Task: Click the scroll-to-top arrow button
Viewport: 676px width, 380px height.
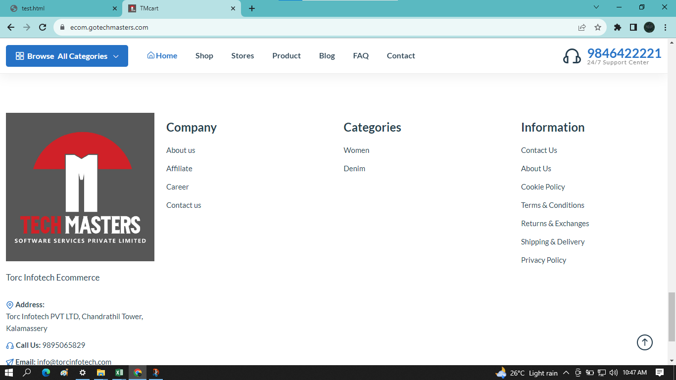Action: click(644, 342)
